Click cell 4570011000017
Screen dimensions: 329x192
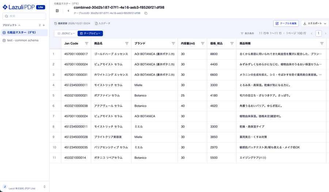(76, 54)
